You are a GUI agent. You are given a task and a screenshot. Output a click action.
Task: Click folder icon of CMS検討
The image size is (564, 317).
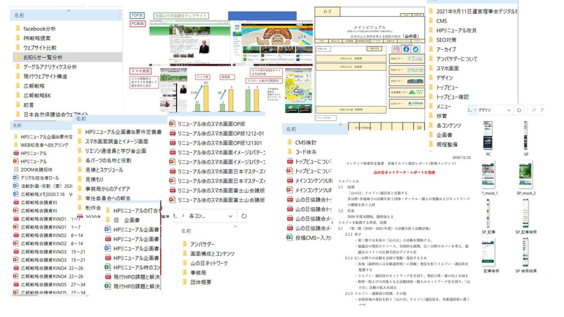(290, 142)
